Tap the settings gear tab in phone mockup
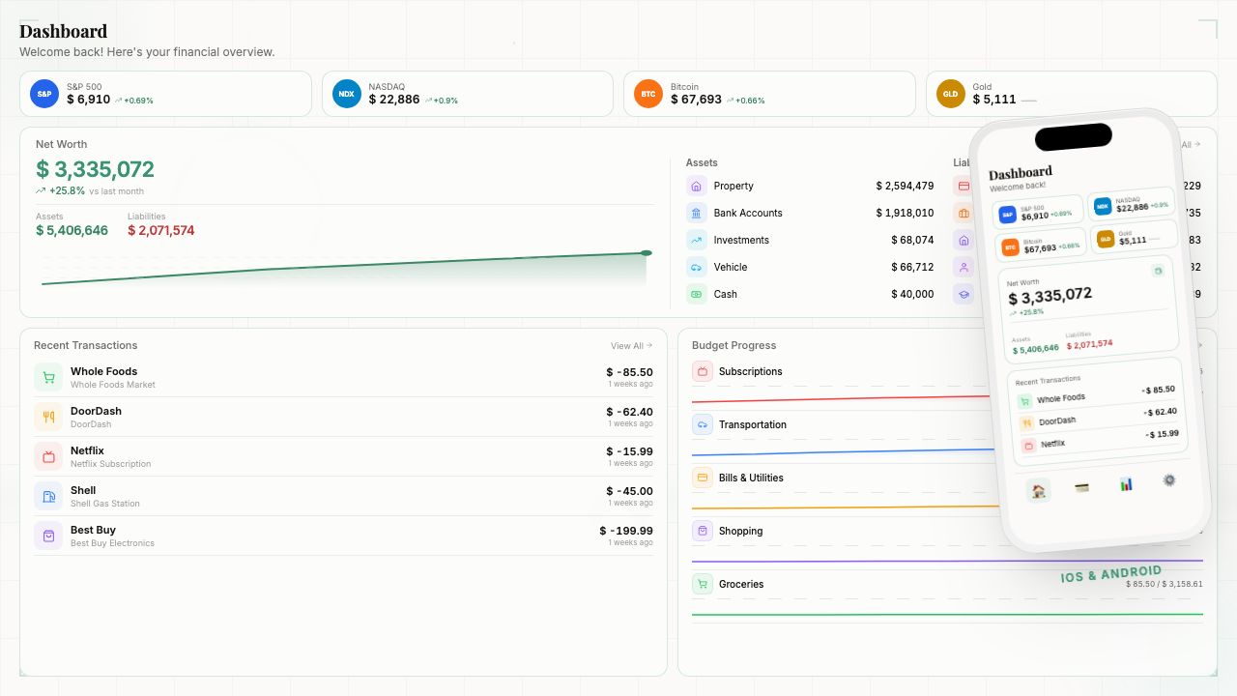1237x696 pixels. 1168,479
